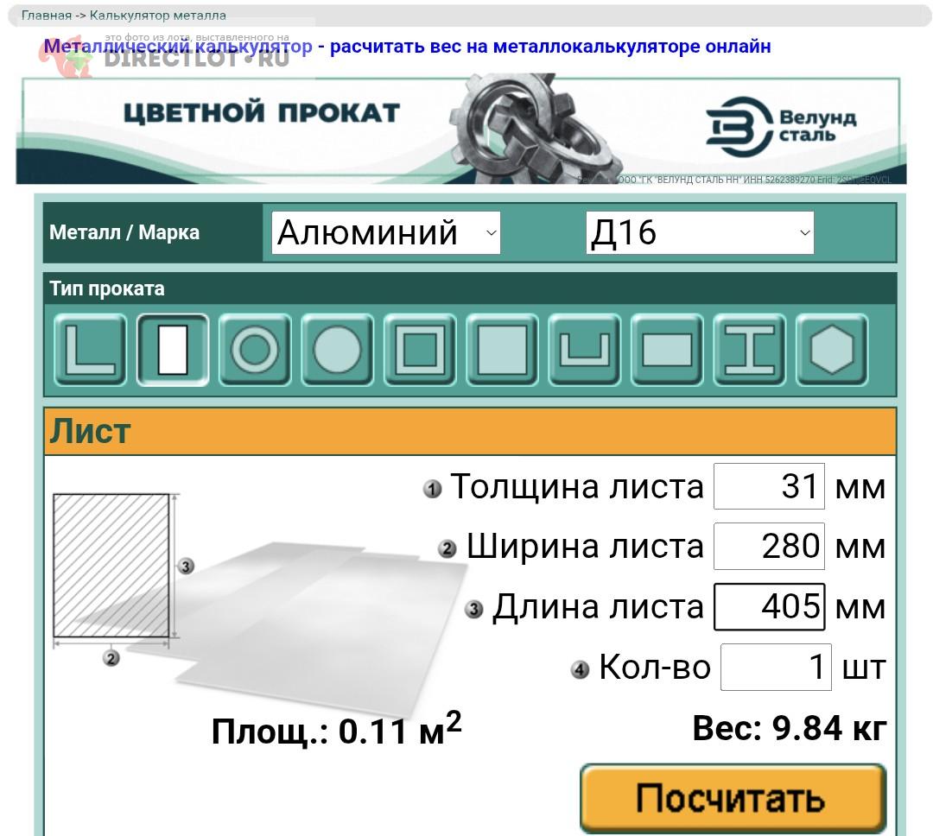
Task: Choose the solid square bar icon
Action: pyautogui.click(x=502, y=350)
